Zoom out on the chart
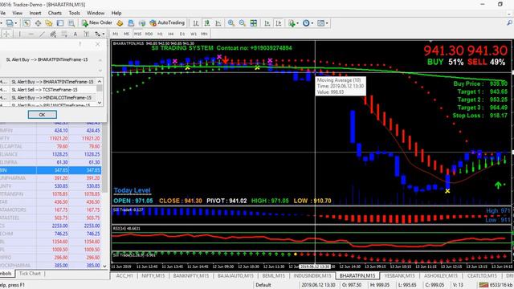The image size is (514, 289). pyautogui.click(x=243, y=23)
